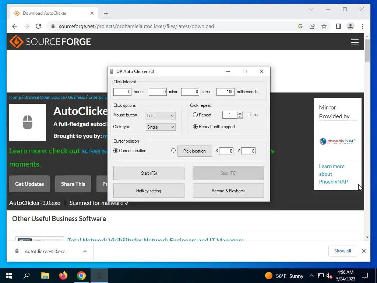
Task: Switch to Chrome in the taskbar
Action: (x=81, y=276)
